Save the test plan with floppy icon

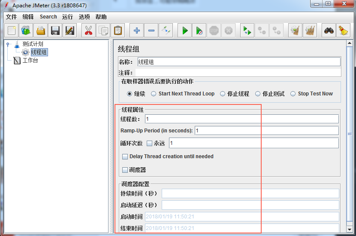55,31
